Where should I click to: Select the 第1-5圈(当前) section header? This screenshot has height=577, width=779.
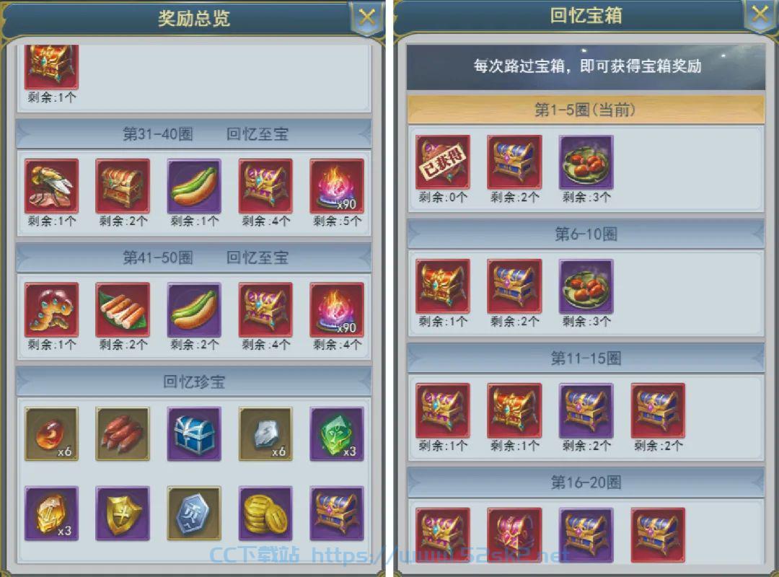(586, 110)
